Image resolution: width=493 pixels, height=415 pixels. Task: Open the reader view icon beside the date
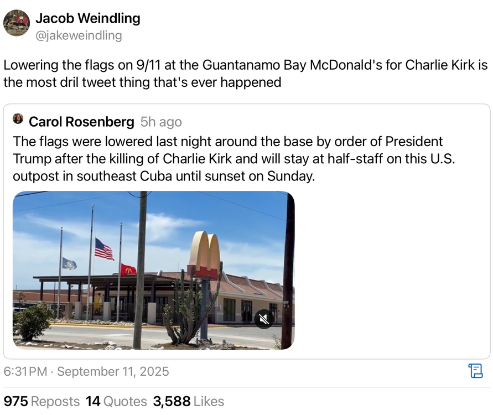[475, 371]
